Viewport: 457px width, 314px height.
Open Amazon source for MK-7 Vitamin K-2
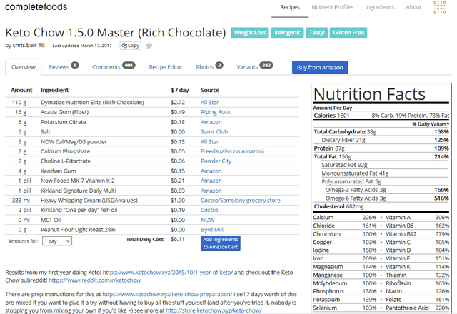[x=211, y=181]
